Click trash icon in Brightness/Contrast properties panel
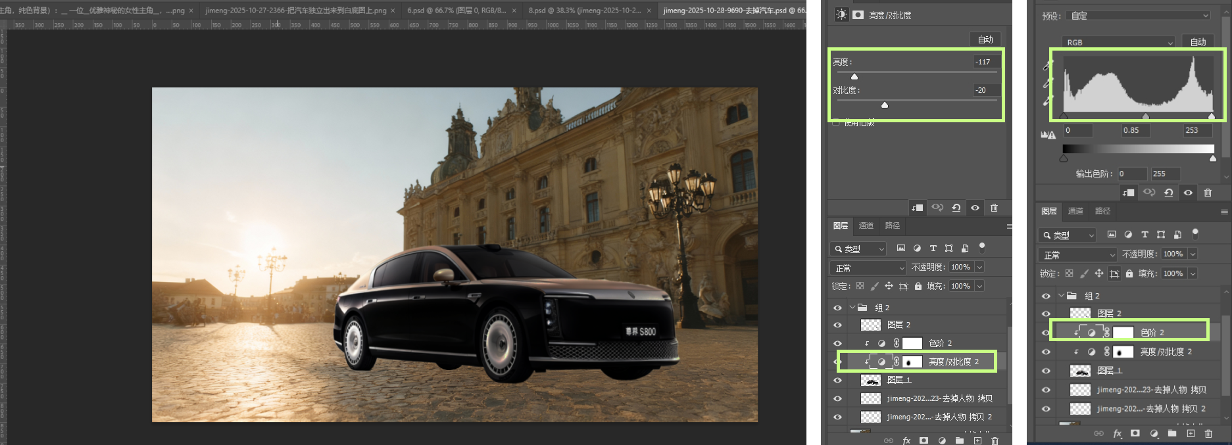This screenshot has height=445, width=1232. [994, 208]
